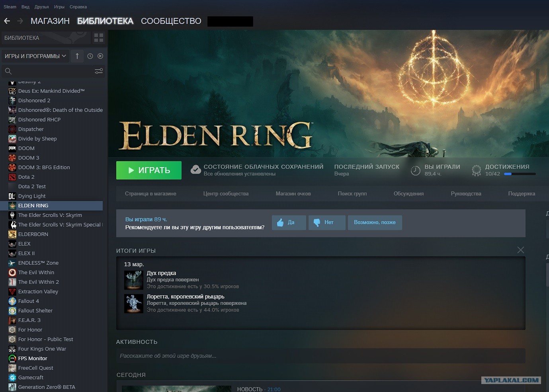Select DOOM 3: BFG Edition entry
The image size is (549, 392).
tap(44, 168)
